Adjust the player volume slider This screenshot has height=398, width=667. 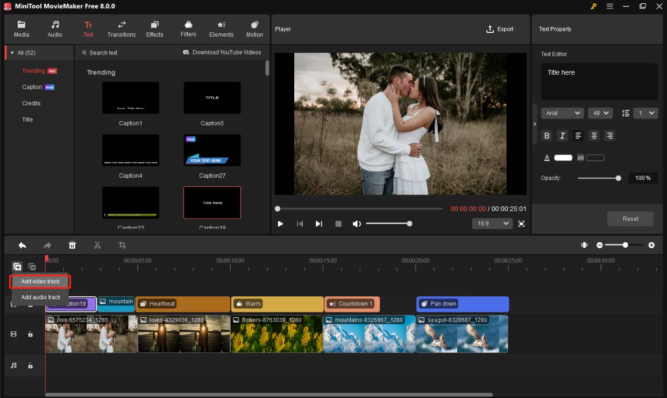(x=388, y=224)
